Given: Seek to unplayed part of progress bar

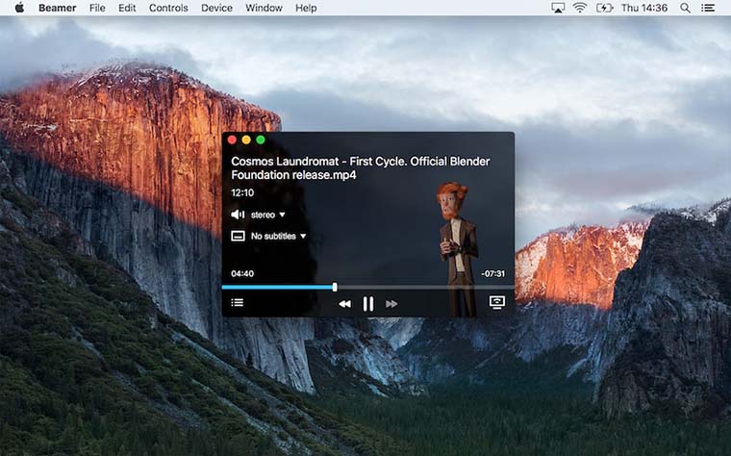Looking at the screenshot, I should click(425, 288).
